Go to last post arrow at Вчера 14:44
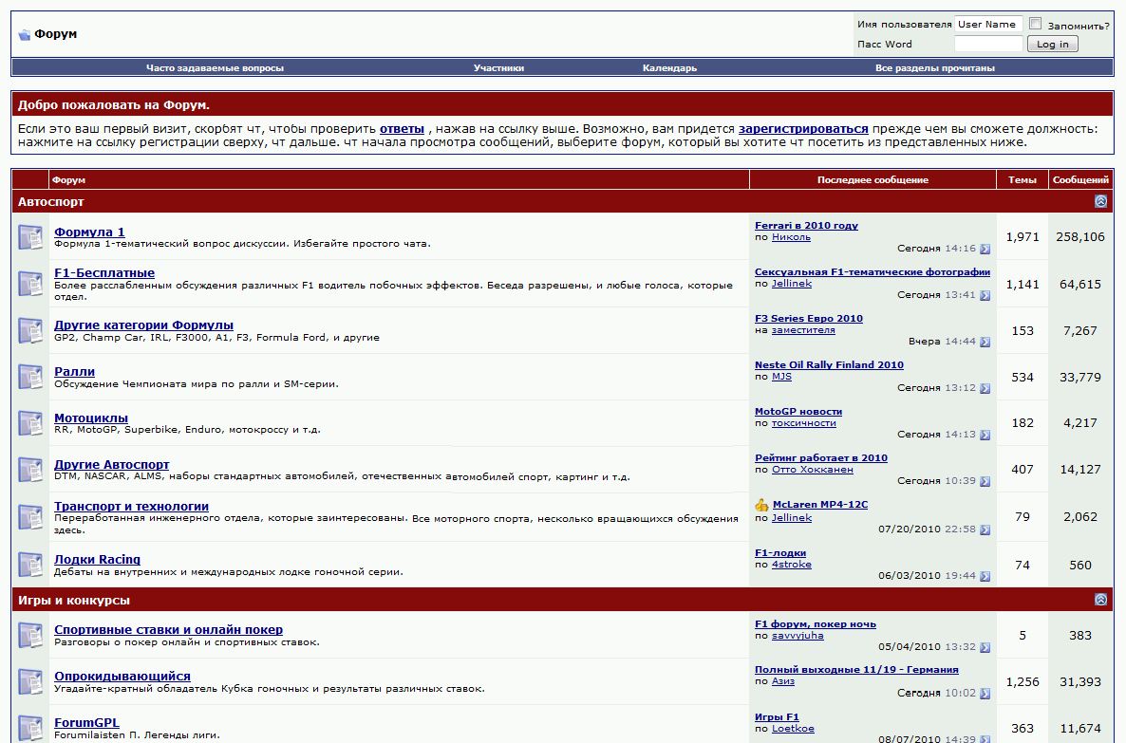Screen dimensions: 1126x743 985,342
